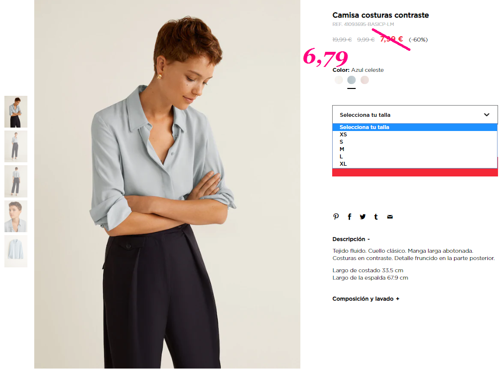Send the product by email icon
This screenshot has width=499, height=371.
coord(390,217)
